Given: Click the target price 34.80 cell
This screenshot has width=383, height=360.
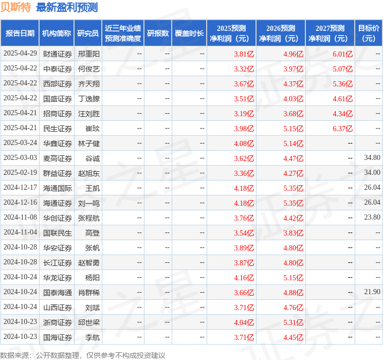Looking at the screenshot, I should coord(372,158).
